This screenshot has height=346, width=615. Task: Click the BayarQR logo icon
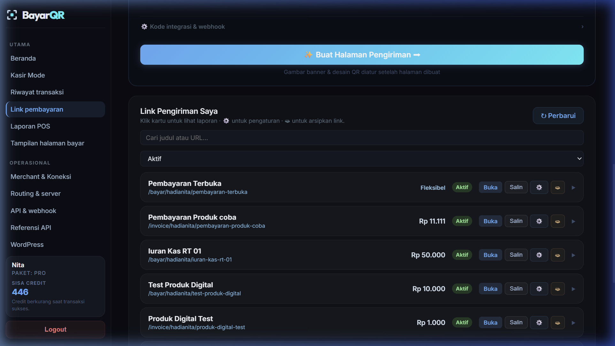coord(12,15)
